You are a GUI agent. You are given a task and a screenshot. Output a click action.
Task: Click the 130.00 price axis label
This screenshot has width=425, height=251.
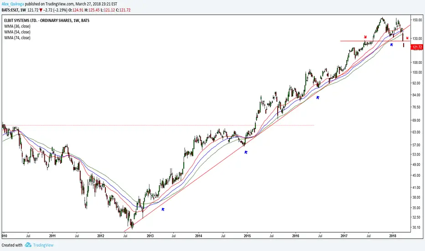click(x=417, y=38)
